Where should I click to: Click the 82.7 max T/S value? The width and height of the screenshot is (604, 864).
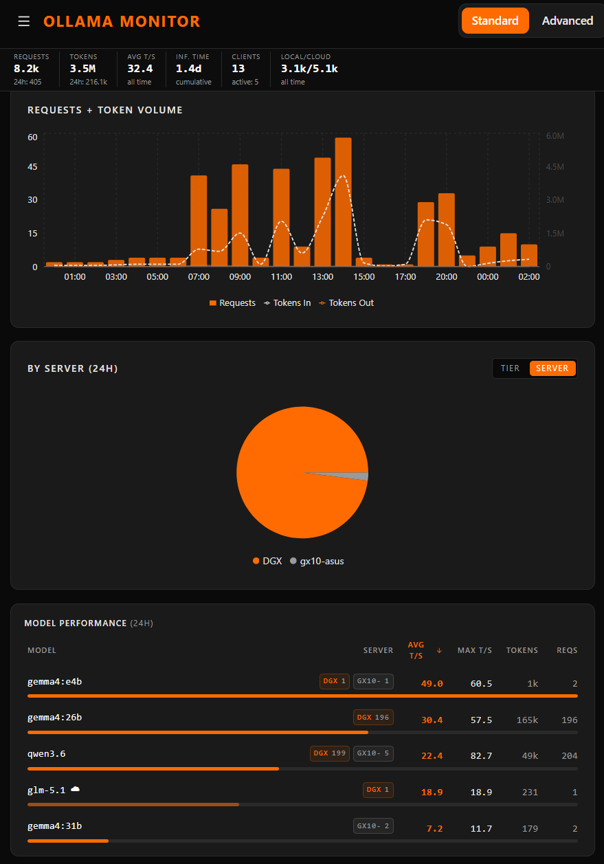(481, 755)
